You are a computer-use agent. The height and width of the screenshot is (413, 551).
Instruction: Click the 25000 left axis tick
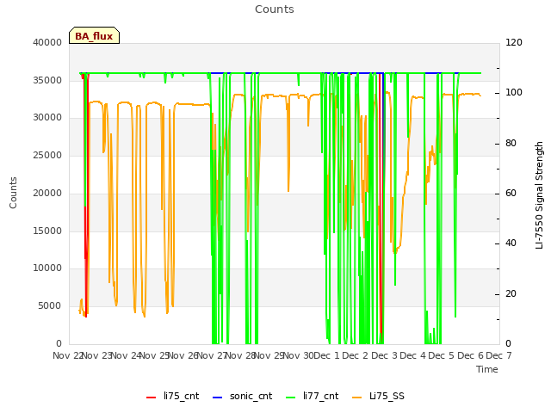click(x=47, y=155)
